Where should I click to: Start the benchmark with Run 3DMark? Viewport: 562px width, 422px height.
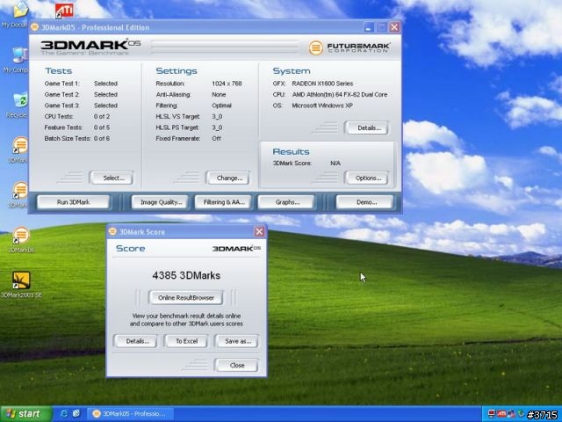point(74,202)
